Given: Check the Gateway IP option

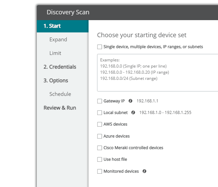Looking at the screenshot, I should [99, 101].
